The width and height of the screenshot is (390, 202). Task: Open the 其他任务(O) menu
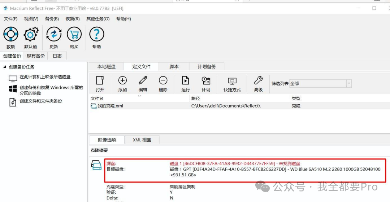pos(98,19)
